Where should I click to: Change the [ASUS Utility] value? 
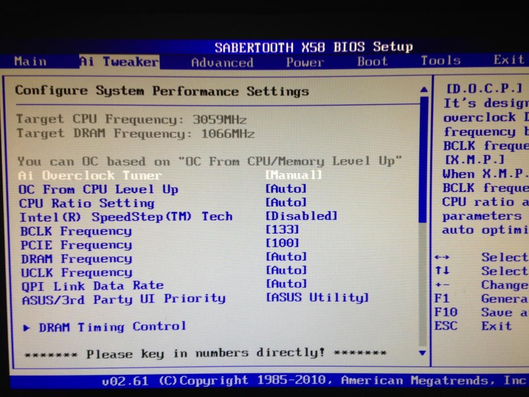(x=317, y=298)
